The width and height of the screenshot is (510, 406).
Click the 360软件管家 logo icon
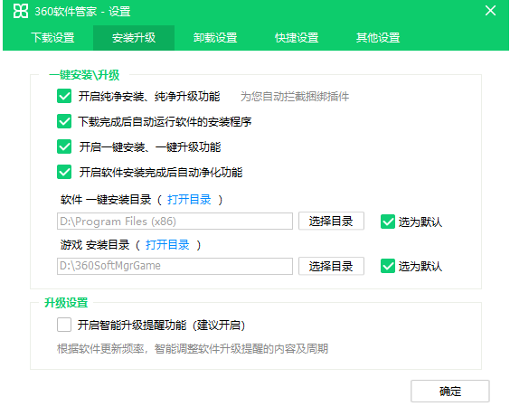click(x=21, y=11)
